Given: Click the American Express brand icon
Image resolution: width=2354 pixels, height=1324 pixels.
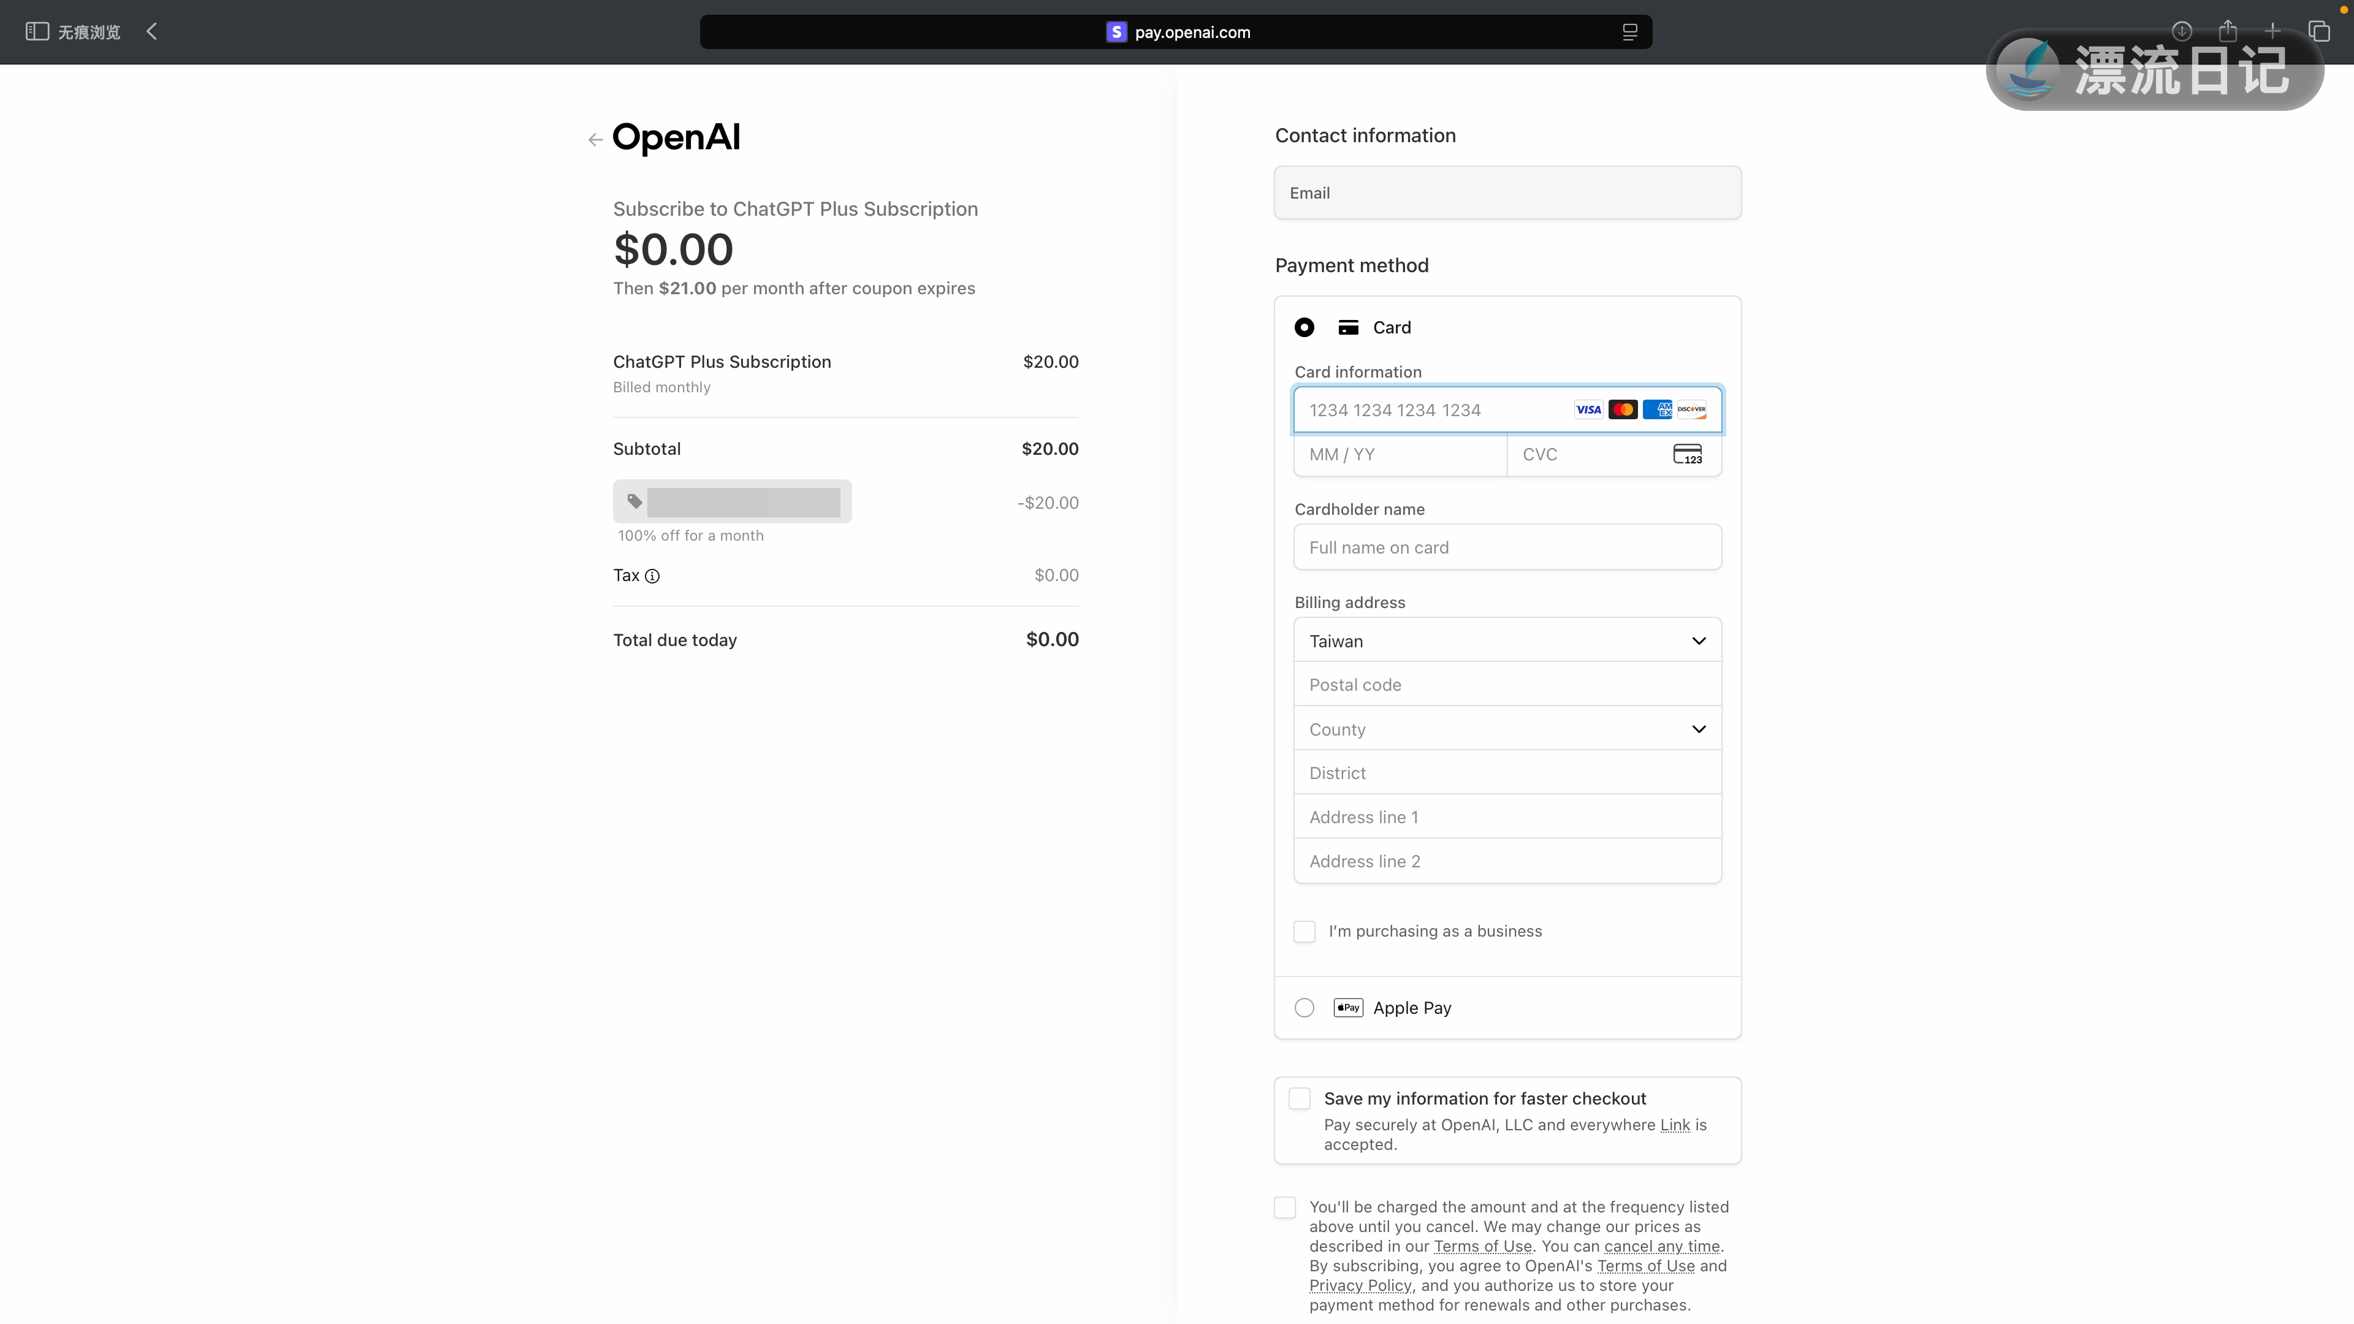Looking at the screenshot, I should [x=1657, y=409].
